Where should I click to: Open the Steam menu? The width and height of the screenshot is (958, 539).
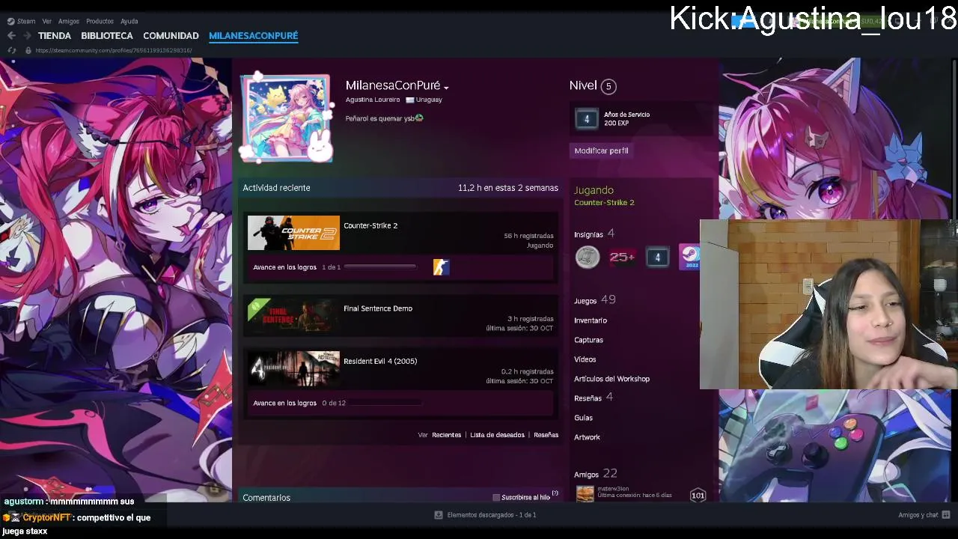(x=26, y=21)
